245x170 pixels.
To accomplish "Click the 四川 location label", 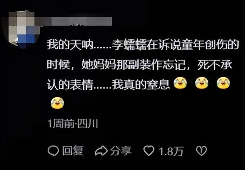I will (x=88, y=124).
